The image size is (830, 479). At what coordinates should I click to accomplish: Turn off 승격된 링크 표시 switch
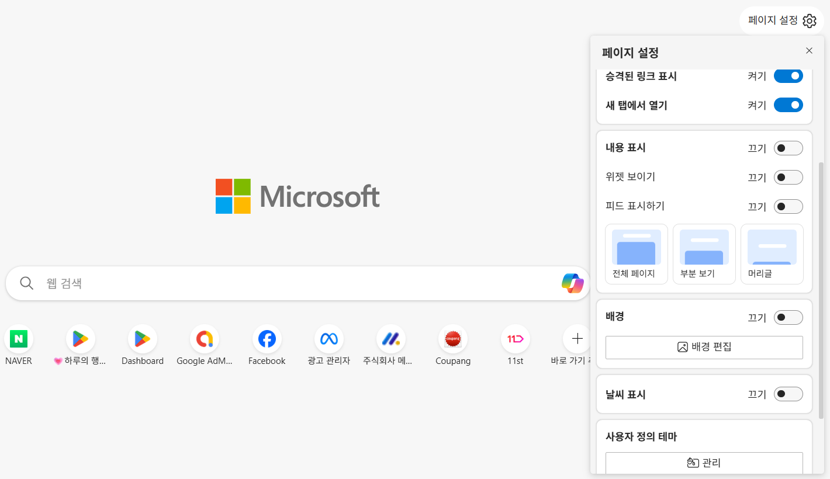[x=788, y=76]
